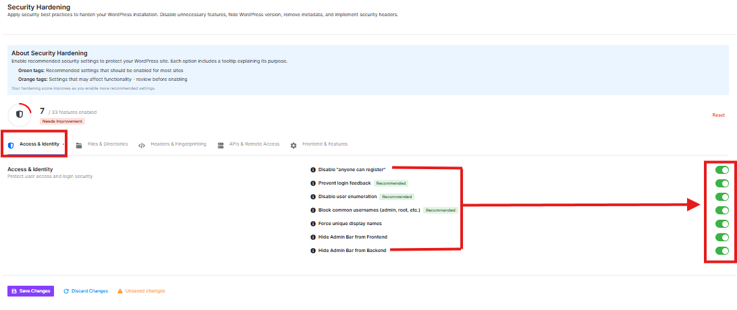Click the Orange tags explanation line
The height and width of the screenshot is (310, 737).
point(103,80)
